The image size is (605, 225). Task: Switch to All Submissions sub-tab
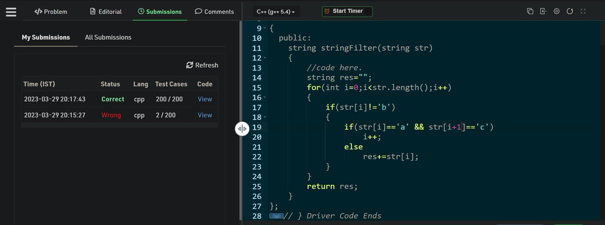tap(108, 37)
